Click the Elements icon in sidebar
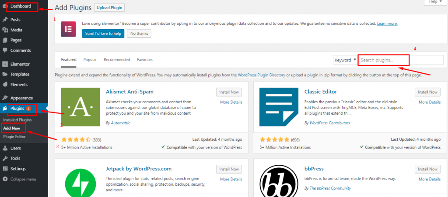Screen dimensions: 448x197 [x=5, y=85]
